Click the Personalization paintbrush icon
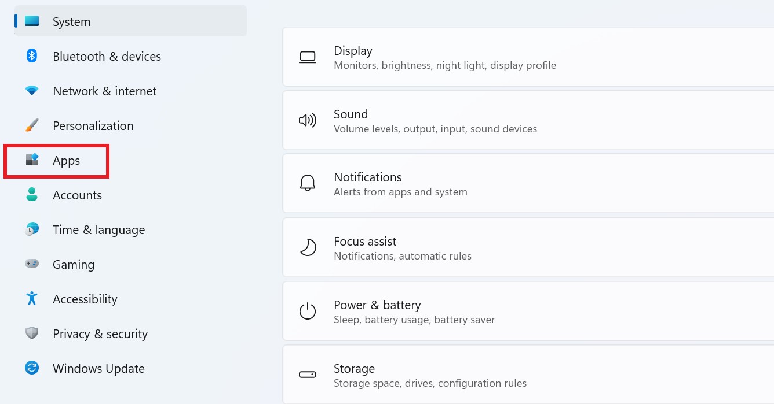774x404 pixels. (x=32, y=125)
